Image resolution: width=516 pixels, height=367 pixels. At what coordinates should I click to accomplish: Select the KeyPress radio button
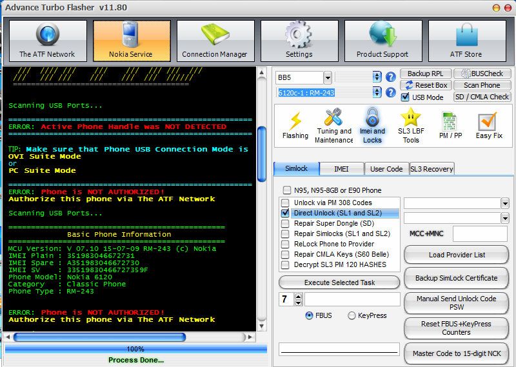click(352, 316)
